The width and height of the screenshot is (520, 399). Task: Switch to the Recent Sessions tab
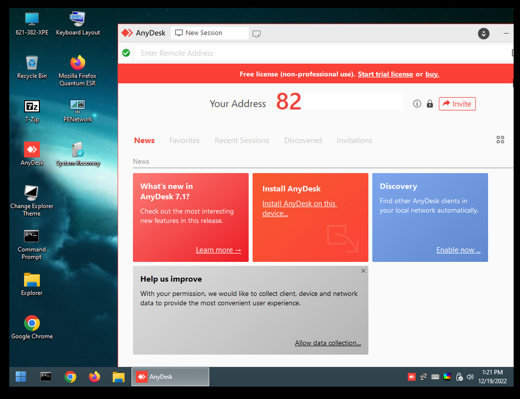point(242,141)
